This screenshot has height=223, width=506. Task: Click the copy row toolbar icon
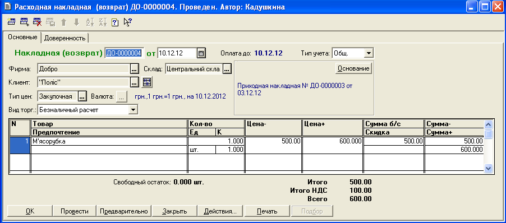[50, 22]
